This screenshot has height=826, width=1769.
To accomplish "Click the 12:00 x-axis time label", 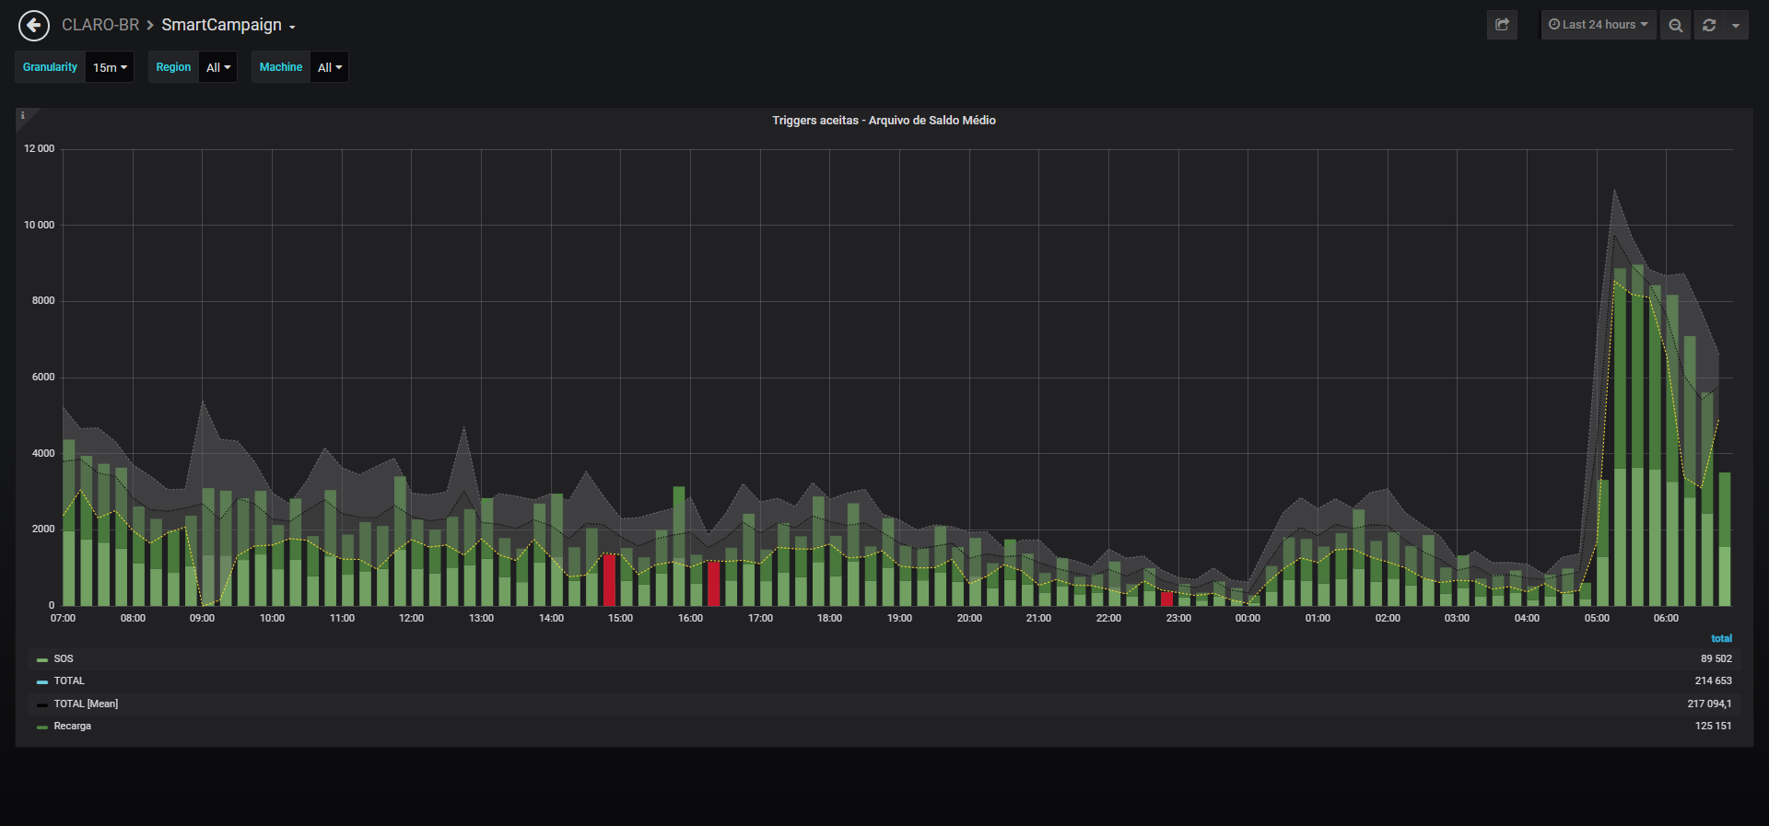I will [411, 619].
